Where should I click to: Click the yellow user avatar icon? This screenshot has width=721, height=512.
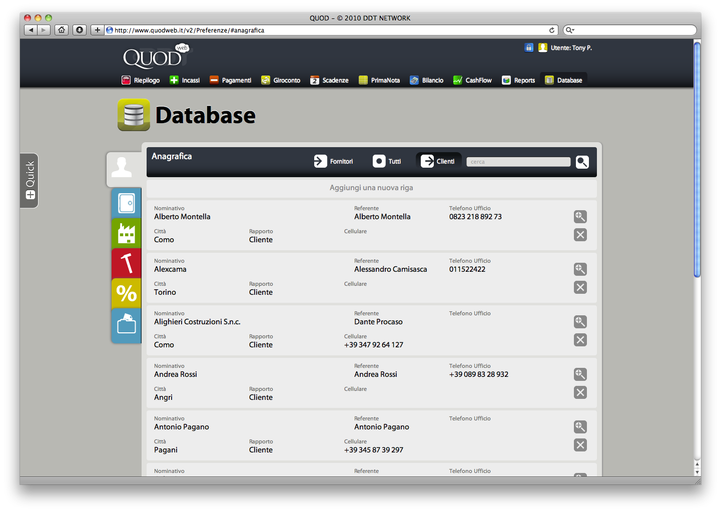(543, 48)
